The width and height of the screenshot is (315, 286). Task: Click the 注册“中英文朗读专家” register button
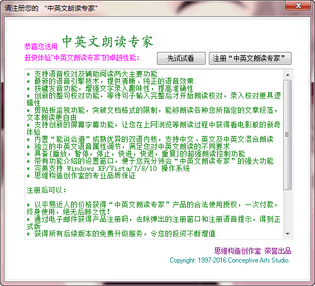[250, 59]
